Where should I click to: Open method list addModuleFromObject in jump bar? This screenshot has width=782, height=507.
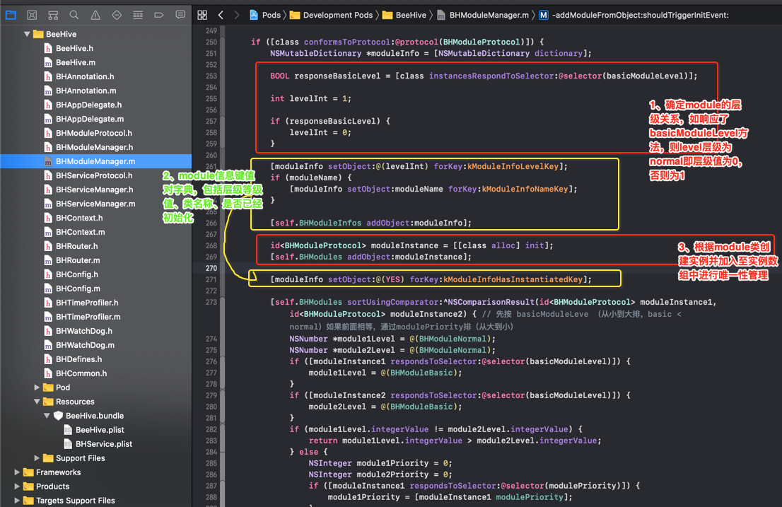pyautogui.click(x=634, y=15)
